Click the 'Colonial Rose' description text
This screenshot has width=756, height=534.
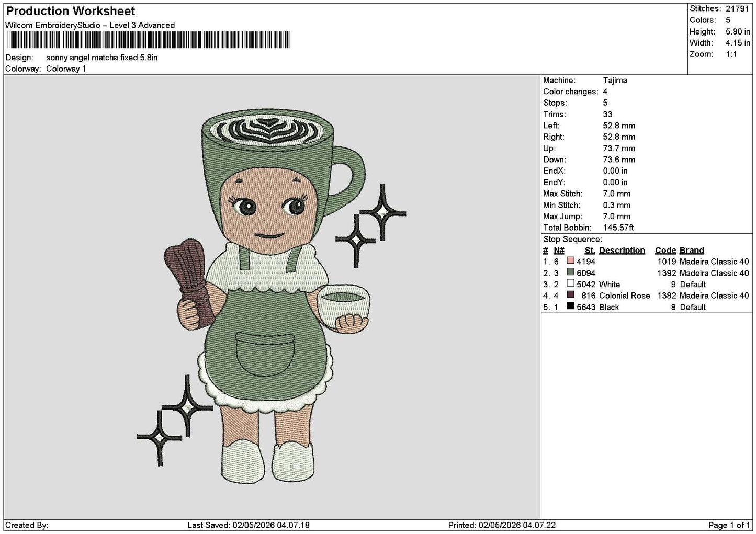point(625,296)
